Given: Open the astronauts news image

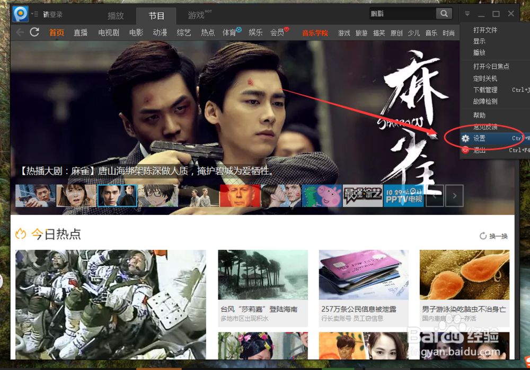Looking at the screenshot, I should (x=111, y=304).
